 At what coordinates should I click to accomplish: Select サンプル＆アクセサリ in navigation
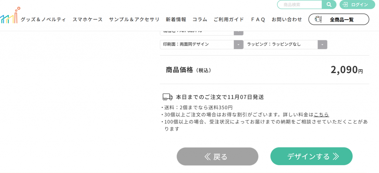click(x=134, y=20)
